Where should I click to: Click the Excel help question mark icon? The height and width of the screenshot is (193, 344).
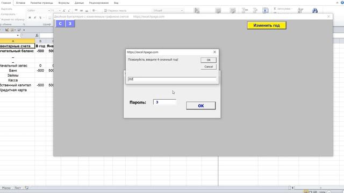(x=342, y=3)
